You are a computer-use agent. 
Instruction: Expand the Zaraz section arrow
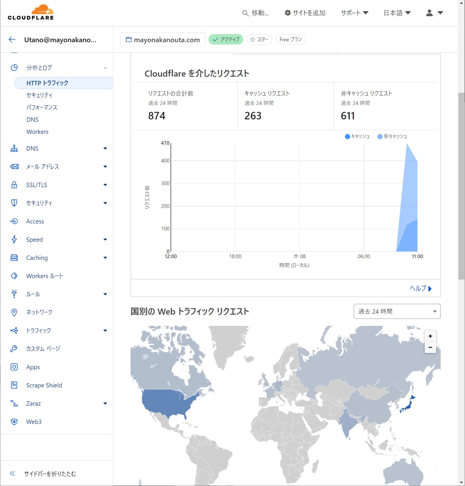pyautogui.click(x=105, y=404)
